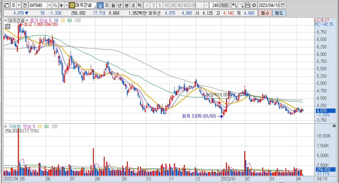The image size is (339, 183).
Task: Switch to the 주 weekly chart tab
Action: coord(106,5)
